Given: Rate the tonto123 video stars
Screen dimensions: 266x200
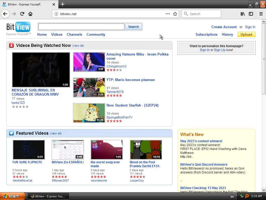Looking at the screenshot, I should click(20, 107).
